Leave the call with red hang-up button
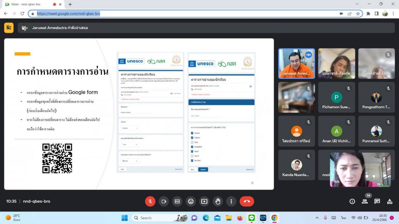Screen dimensions: 399x224 click(247, 201)
